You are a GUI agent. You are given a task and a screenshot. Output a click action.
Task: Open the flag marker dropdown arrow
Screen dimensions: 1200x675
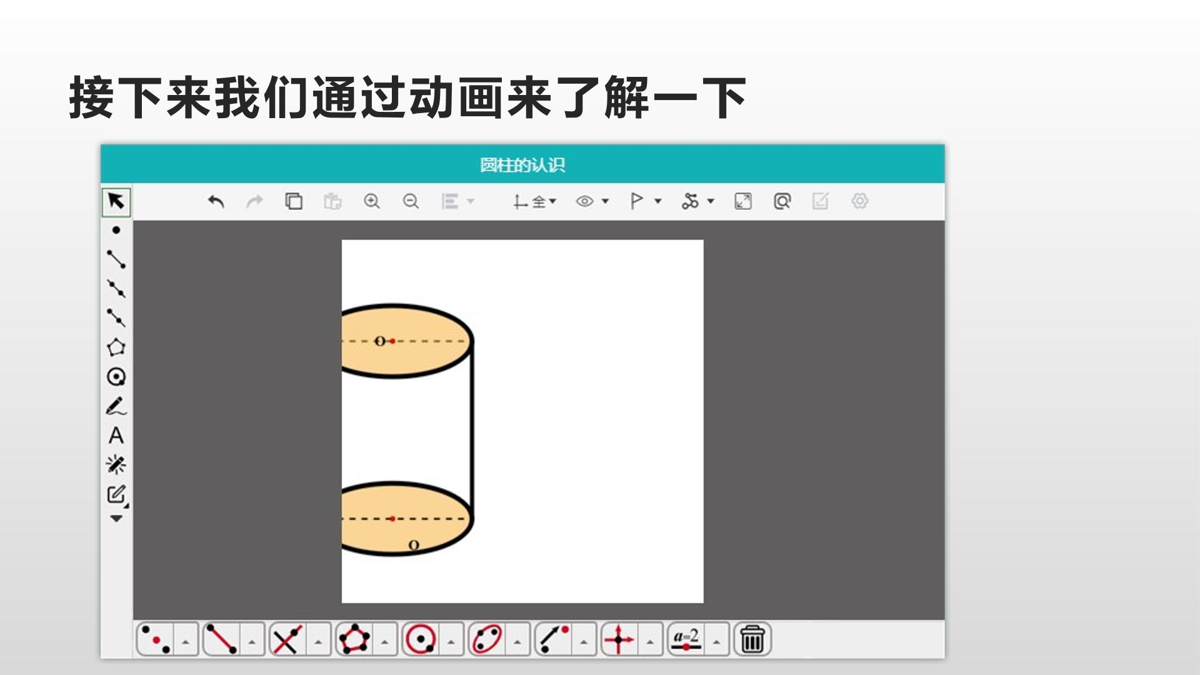658,201
